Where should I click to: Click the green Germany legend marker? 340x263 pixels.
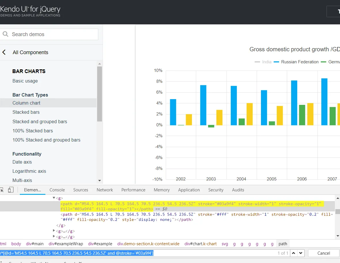point(323,62)
